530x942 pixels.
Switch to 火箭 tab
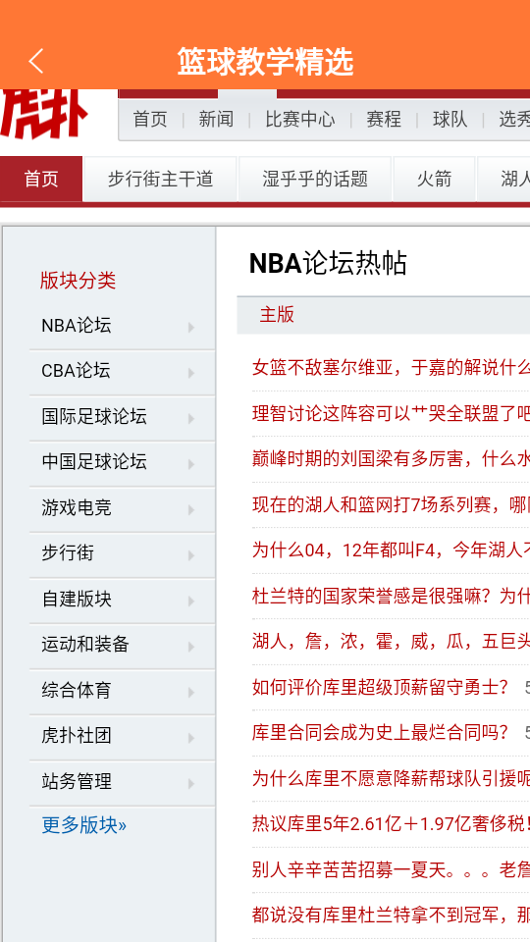434,179
